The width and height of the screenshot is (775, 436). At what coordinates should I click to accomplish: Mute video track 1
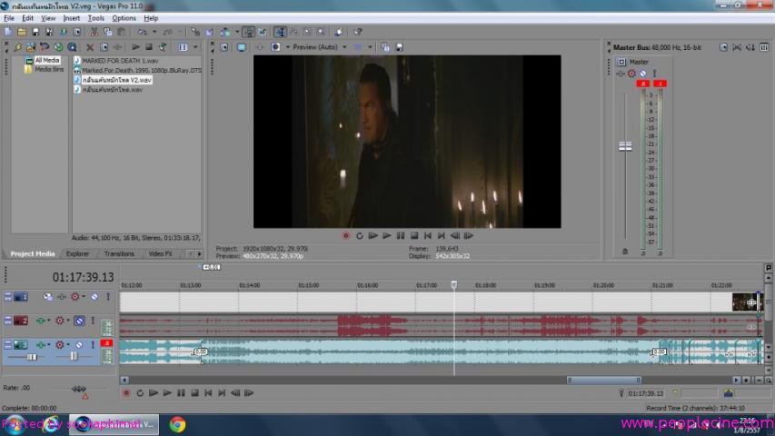tap(94, 297)
